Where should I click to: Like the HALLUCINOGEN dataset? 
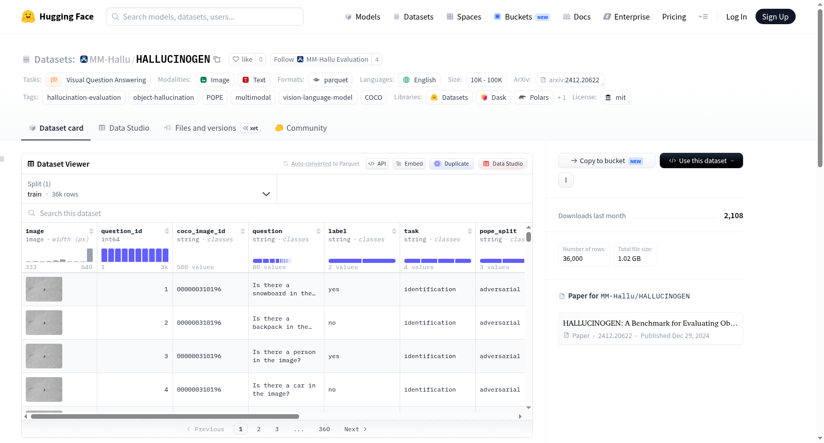tap(242, 60)
